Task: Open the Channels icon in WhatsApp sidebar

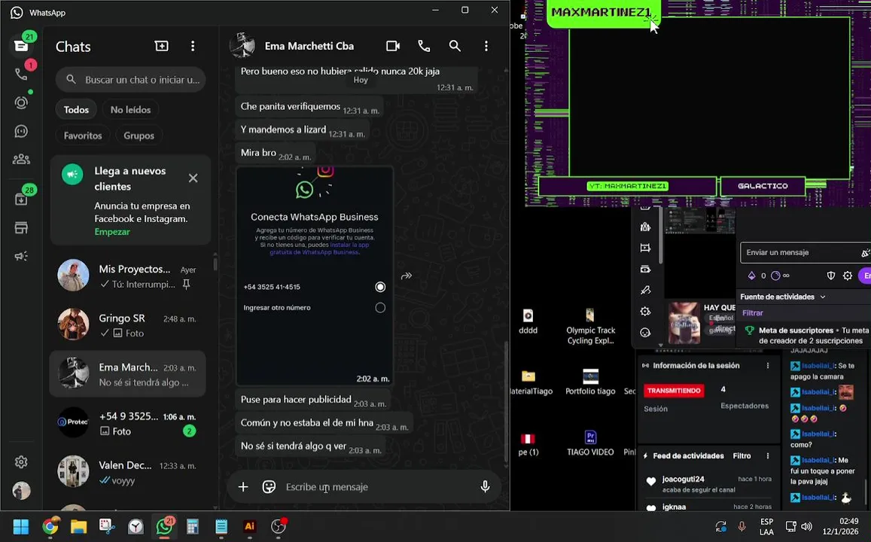Action: pos(21,131)
